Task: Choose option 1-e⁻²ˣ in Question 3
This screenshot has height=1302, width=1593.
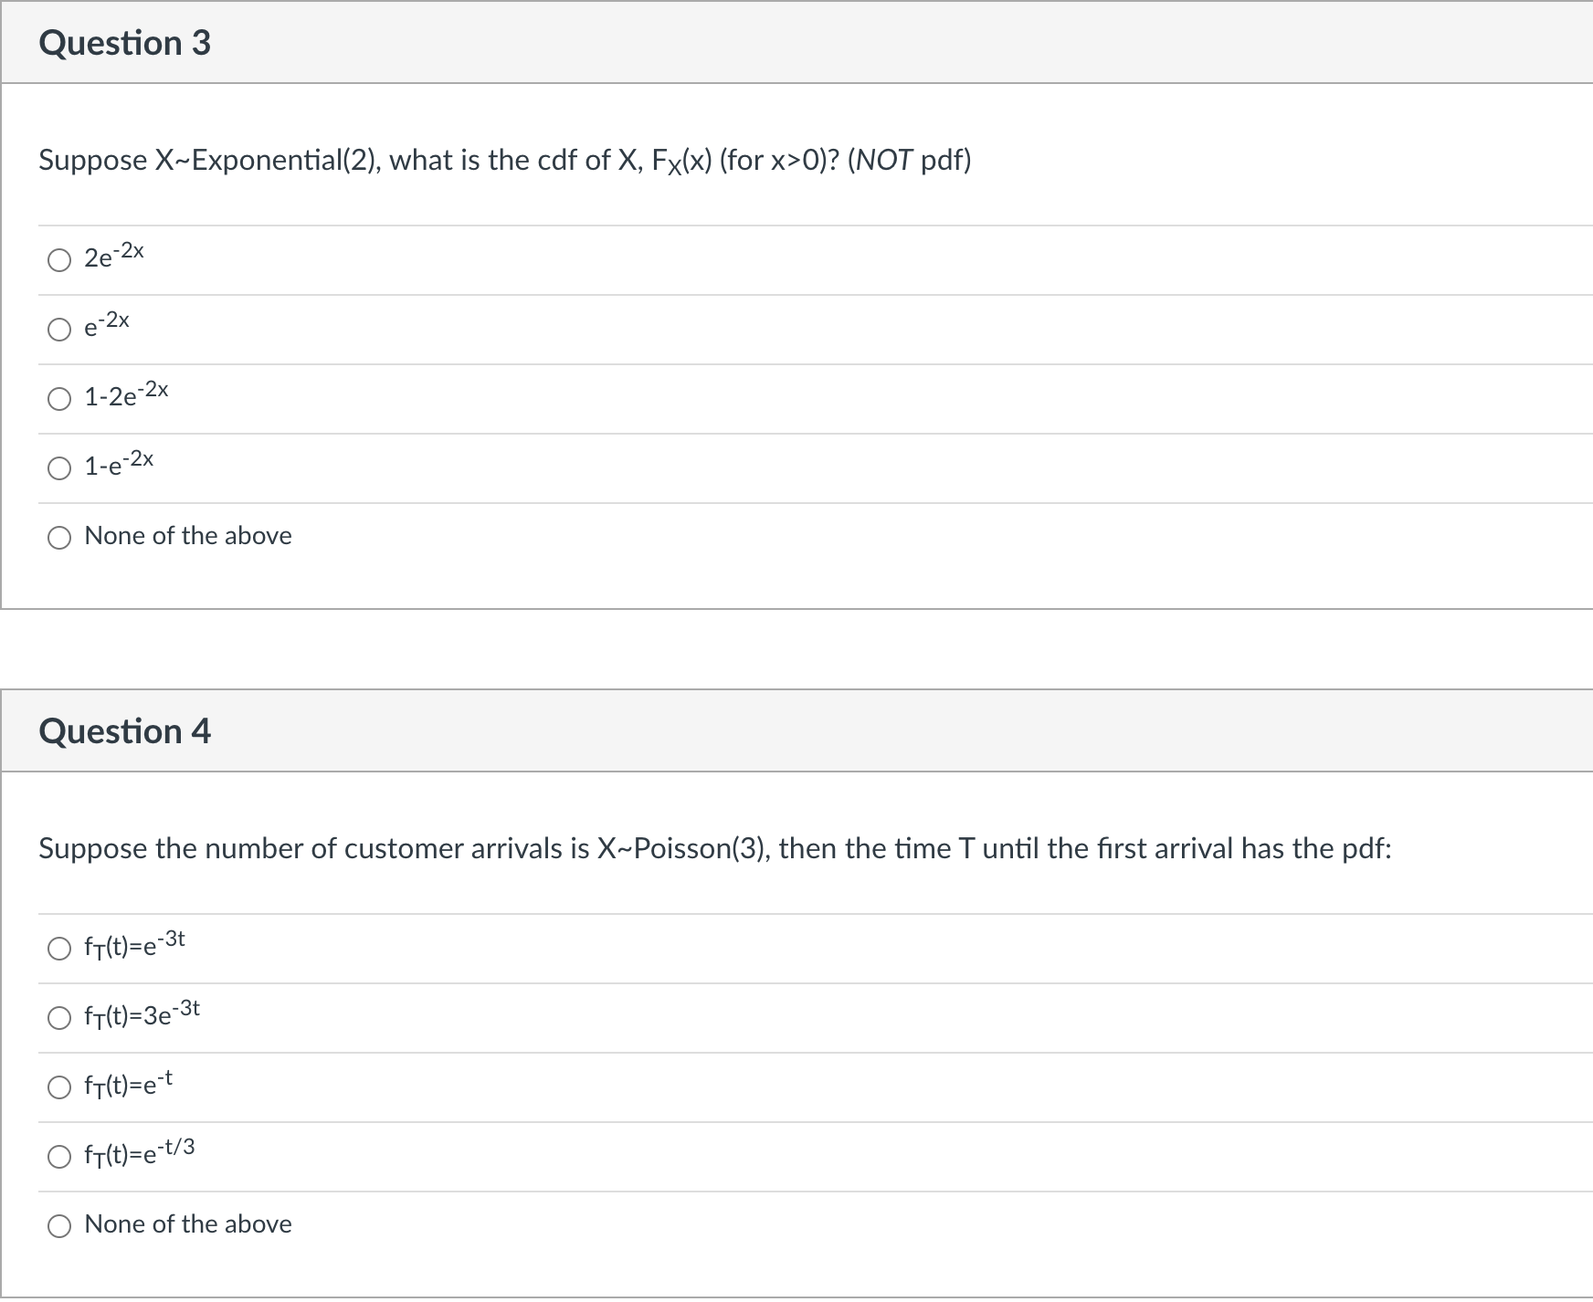Action: (x=59, y=468)
